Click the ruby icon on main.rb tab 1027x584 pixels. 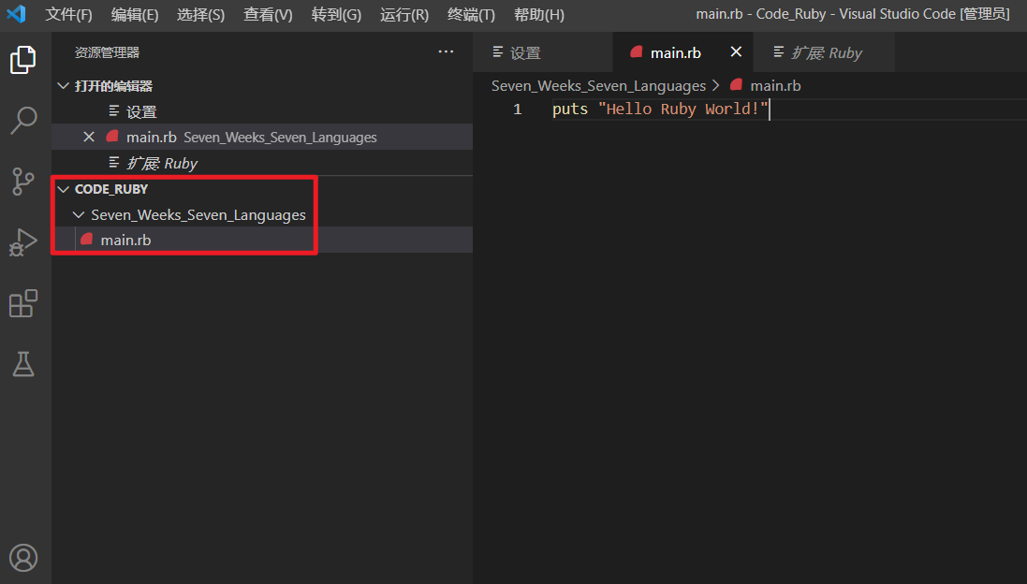pyautogui.click(x=636, y=51)
